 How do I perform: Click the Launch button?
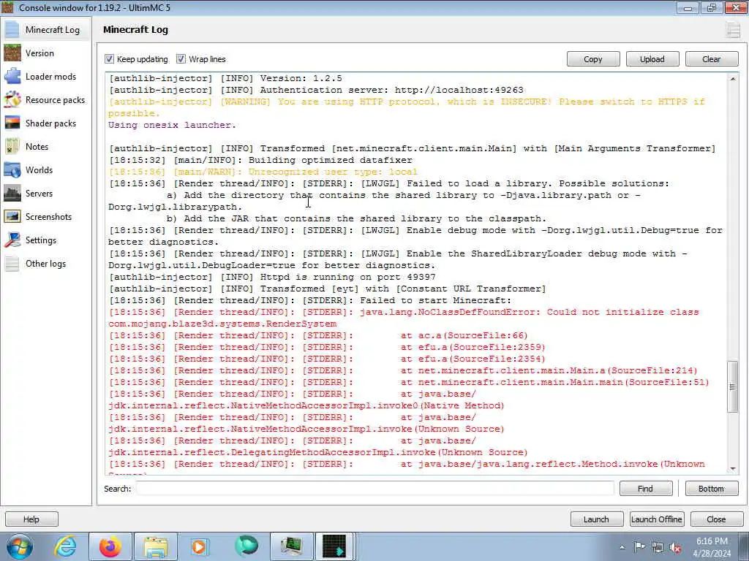596,519
